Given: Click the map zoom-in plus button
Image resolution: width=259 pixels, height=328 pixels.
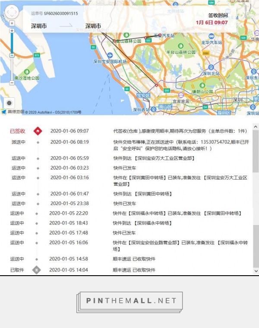Looking at the screenshot, I should coord(12,31).
